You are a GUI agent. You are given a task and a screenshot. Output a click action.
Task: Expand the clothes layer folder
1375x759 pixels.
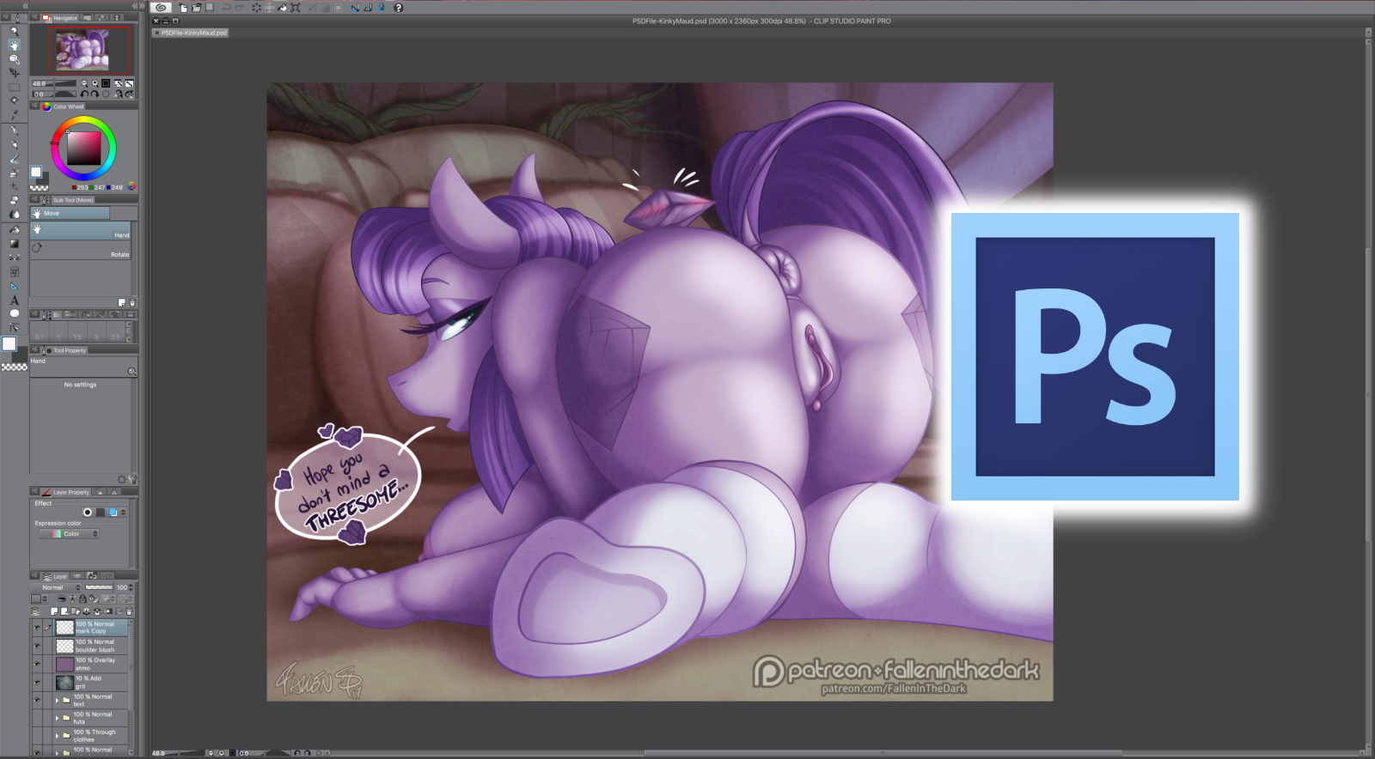(x=57, y=736)
